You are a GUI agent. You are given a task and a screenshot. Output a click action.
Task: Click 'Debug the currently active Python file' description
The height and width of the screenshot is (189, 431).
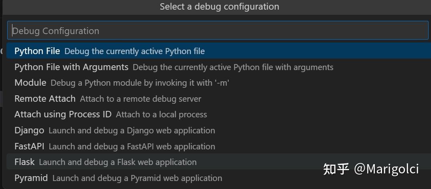pyautogui.click(x=134, y=51)
